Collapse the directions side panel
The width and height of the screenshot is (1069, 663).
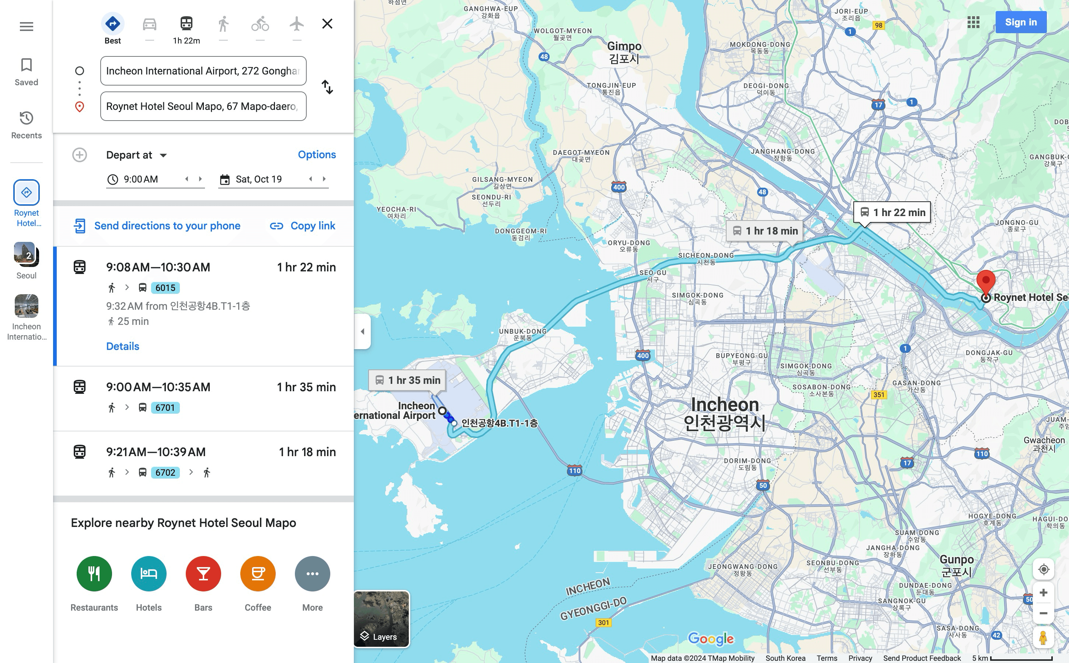coord(363,332)
